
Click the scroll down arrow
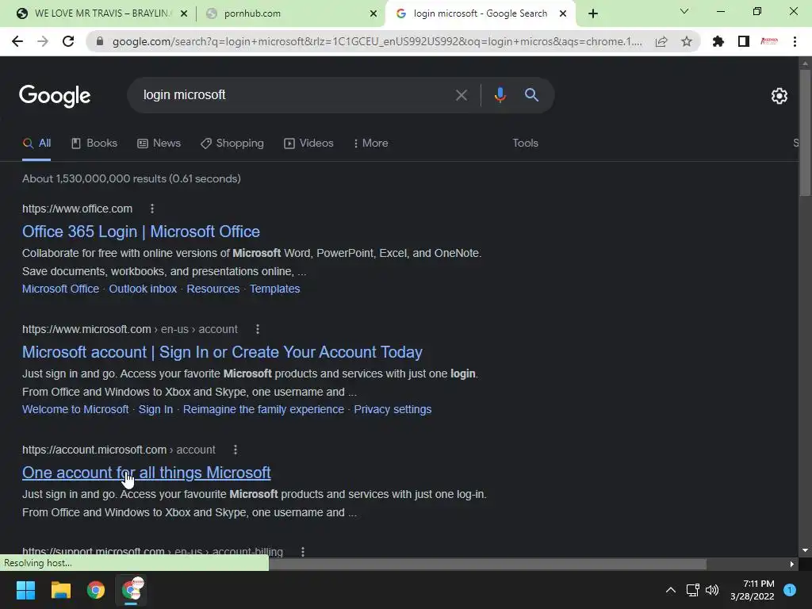pos(805,550)
